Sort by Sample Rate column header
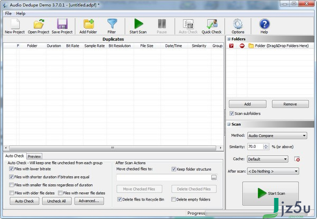This screenshot has width=317, height=219. click(95, 46)
